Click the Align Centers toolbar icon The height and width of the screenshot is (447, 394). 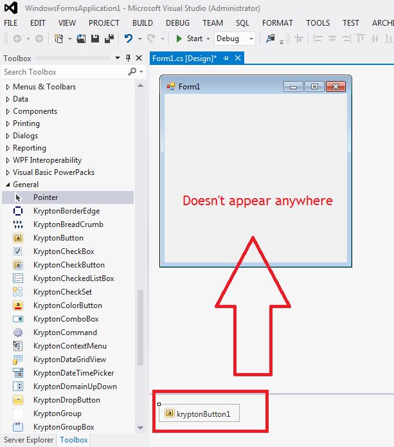point(332,39)
